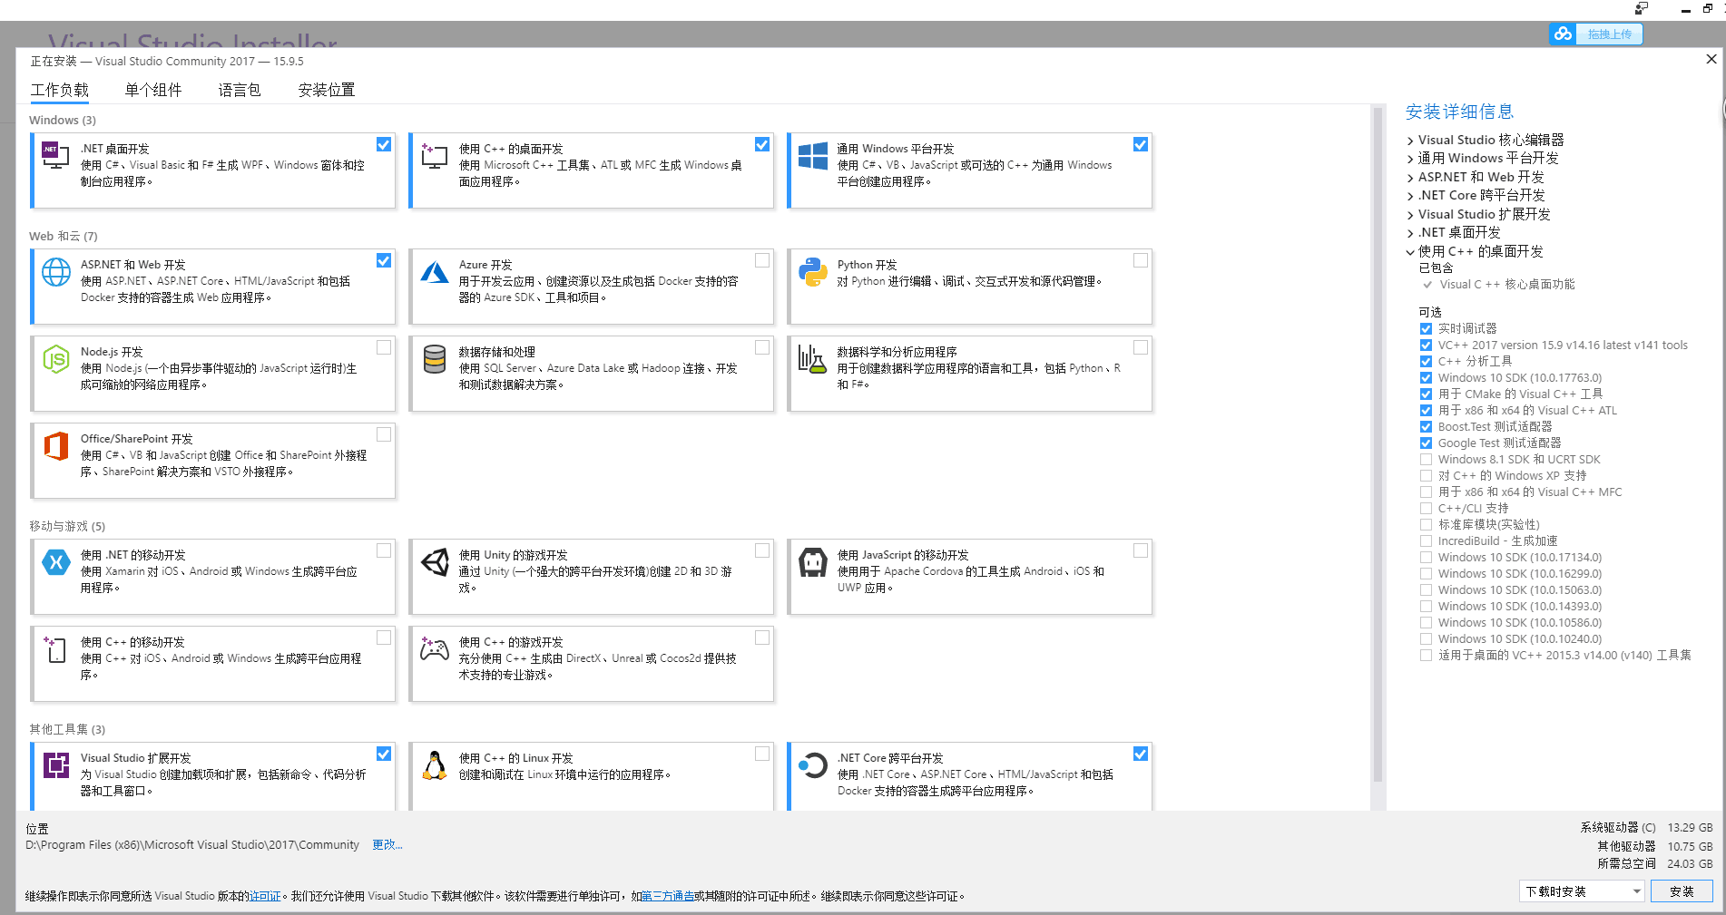Click the Node.js hexagon icon
The height and width of the screenshot is (915, 1726).
point(56,359)
